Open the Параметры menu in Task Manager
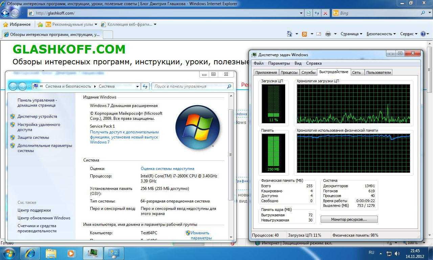 click(279, 63)
